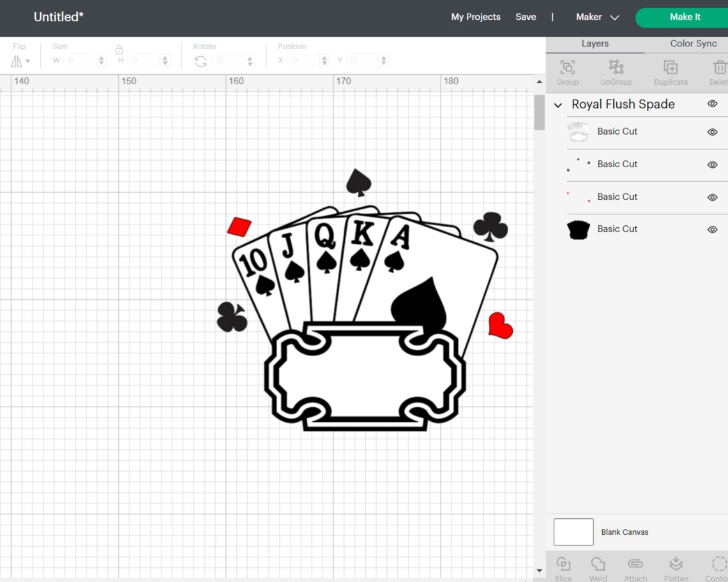Collapse the Royal Flush Spade group
The image size is (728, 582).
click(x=557, y=105)
